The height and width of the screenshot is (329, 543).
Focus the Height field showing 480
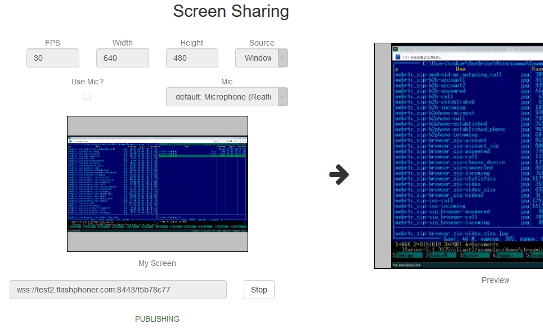(192, 58)
